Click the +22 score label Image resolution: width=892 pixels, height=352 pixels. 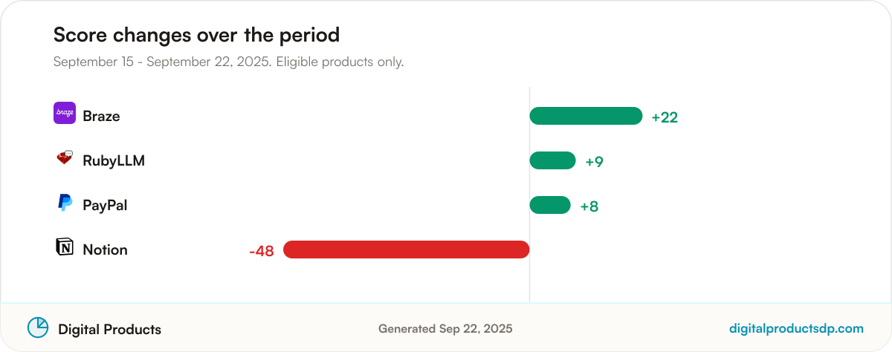[x=665, y=117]
